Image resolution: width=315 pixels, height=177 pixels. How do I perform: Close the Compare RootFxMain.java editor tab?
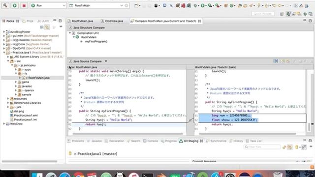pyautogui.click(x=199, y=21)
